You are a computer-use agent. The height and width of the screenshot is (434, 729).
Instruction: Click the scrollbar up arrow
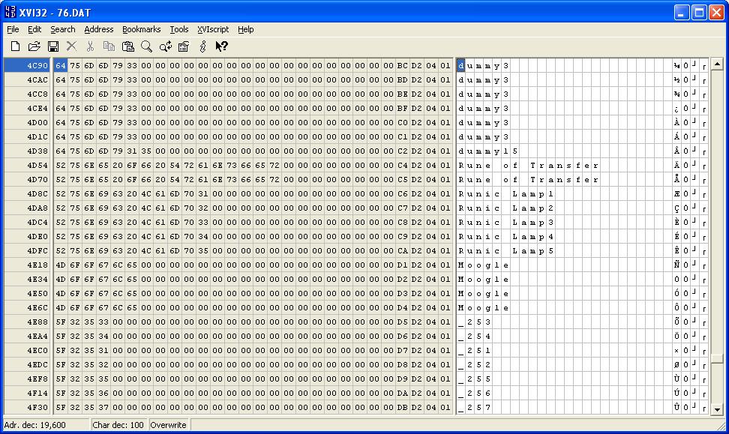click(x=717, y=63)
